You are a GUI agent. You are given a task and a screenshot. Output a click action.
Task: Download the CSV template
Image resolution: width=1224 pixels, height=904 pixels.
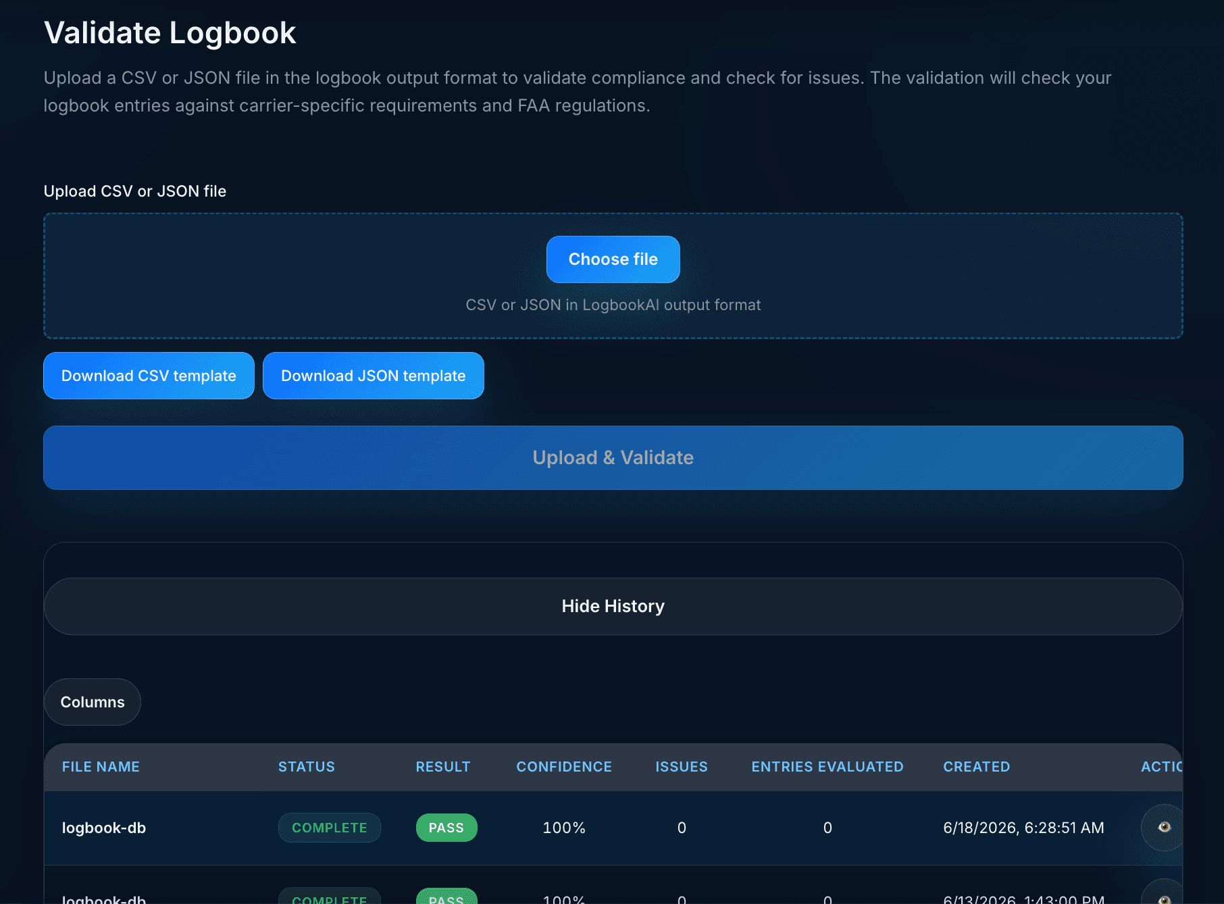149,376
